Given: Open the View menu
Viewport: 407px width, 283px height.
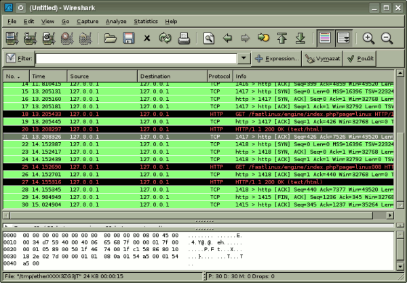Looking at the screenshot, I should (47, 22).
